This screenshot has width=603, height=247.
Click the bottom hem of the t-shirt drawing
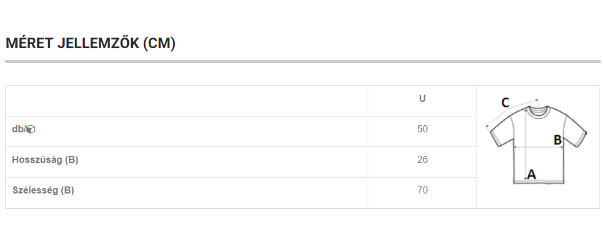tap(539, 182)
